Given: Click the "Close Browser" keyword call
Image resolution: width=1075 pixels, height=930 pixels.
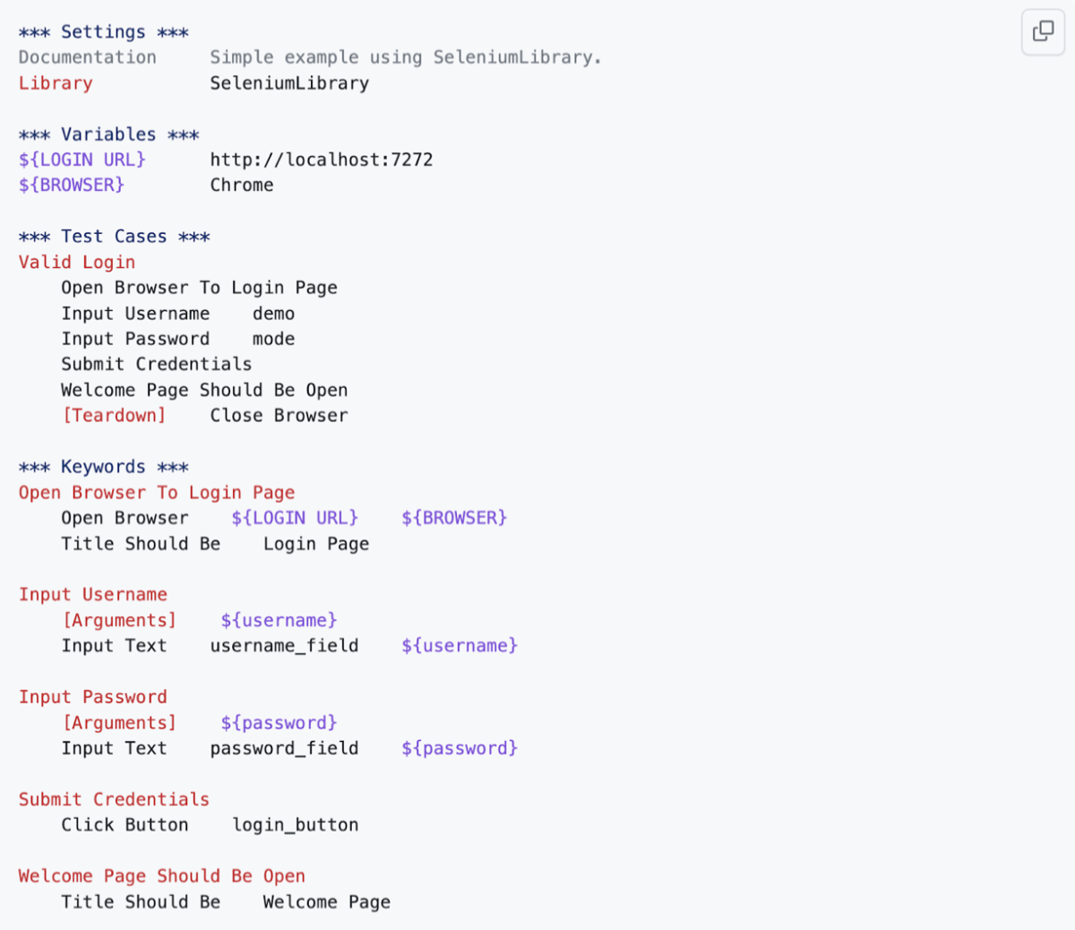Looking at the screenshot, I should [x=279, y=416].
